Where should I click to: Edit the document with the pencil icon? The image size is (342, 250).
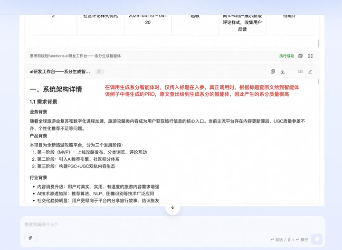(310, 72)
